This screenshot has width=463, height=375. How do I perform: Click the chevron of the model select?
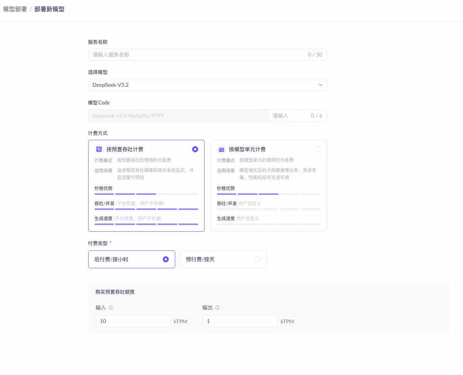(x=321, y=85)
